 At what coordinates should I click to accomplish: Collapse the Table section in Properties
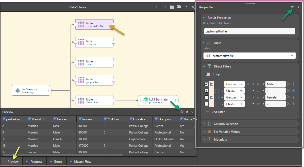coord(204,43)
